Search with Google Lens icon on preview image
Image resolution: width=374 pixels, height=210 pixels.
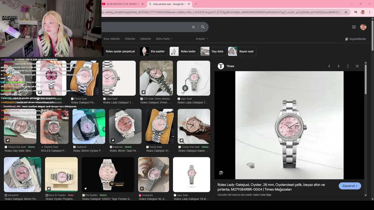click(x=221, y=173)
